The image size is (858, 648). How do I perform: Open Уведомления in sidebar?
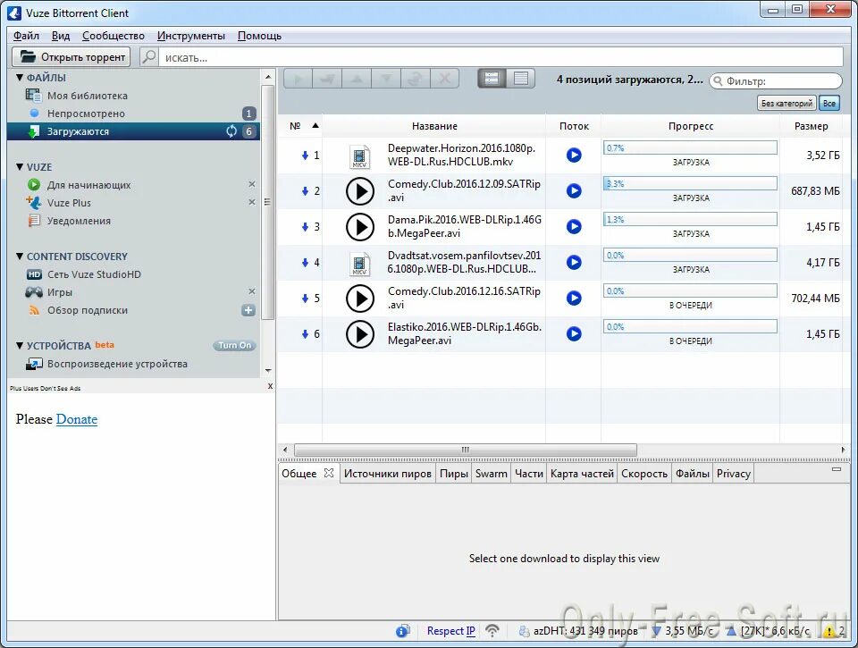tap(133, 221)
